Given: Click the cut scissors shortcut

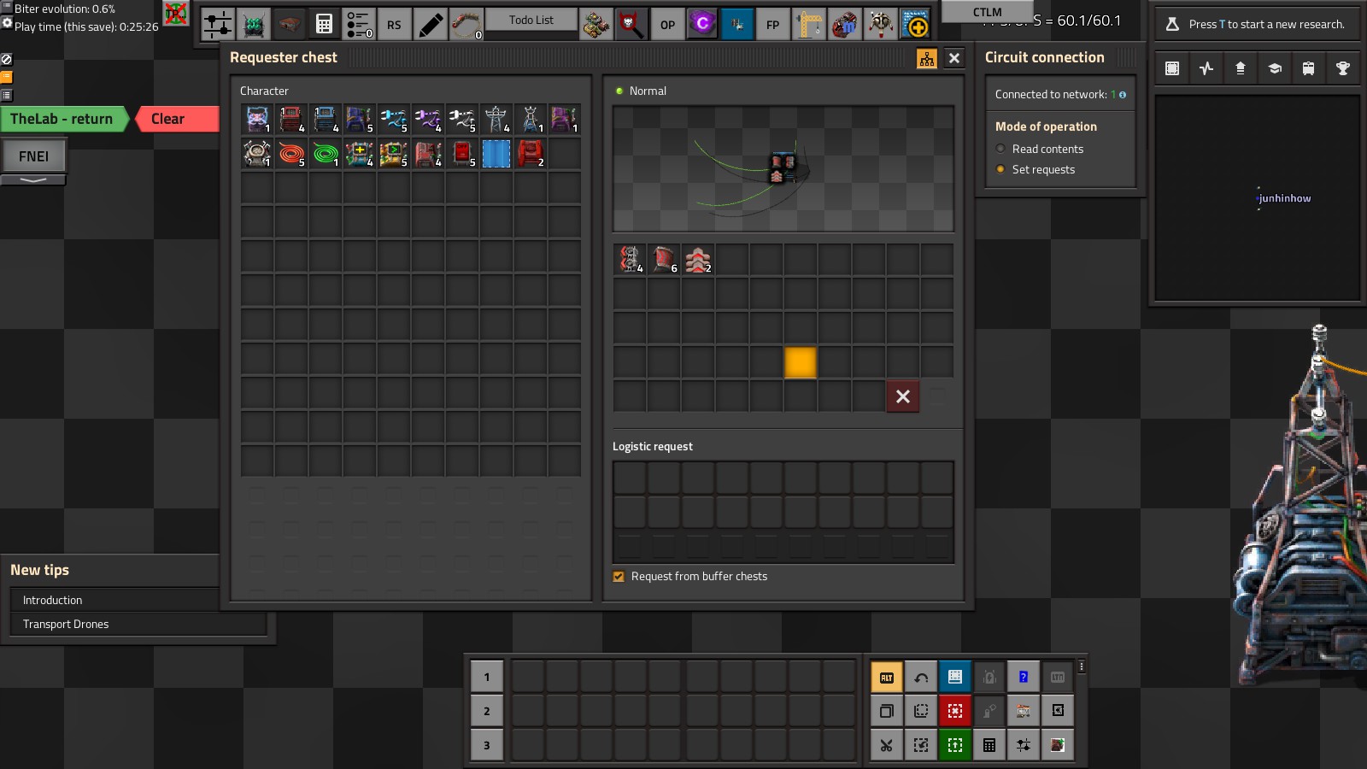Looking at the screenshot, I should click(x=886, y=745).
